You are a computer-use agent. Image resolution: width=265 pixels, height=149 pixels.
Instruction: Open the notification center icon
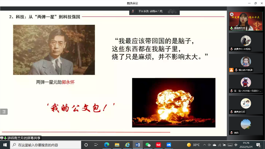(x=258, y=145)
